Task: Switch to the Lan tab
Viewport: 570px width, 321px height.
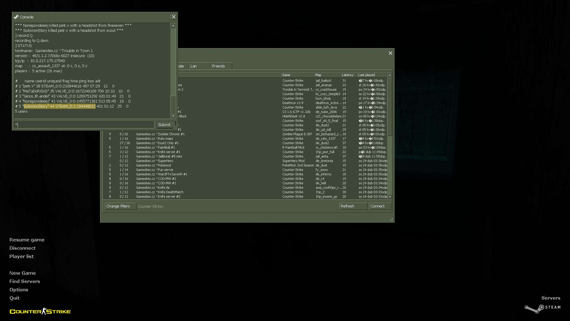Action: pyautogui.click(x=199, y=66)
